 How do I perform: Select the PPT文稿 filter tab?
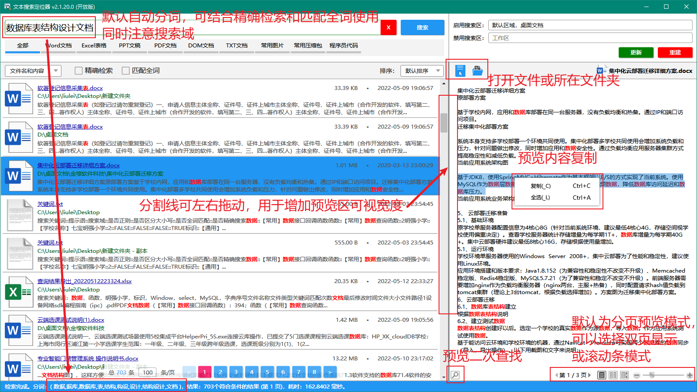[x=130, y=46]
